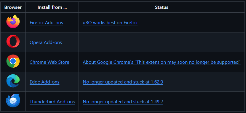Open the Opera Add-ons link
This screenshot has height=113, width=246.
(x=46, y=42)
